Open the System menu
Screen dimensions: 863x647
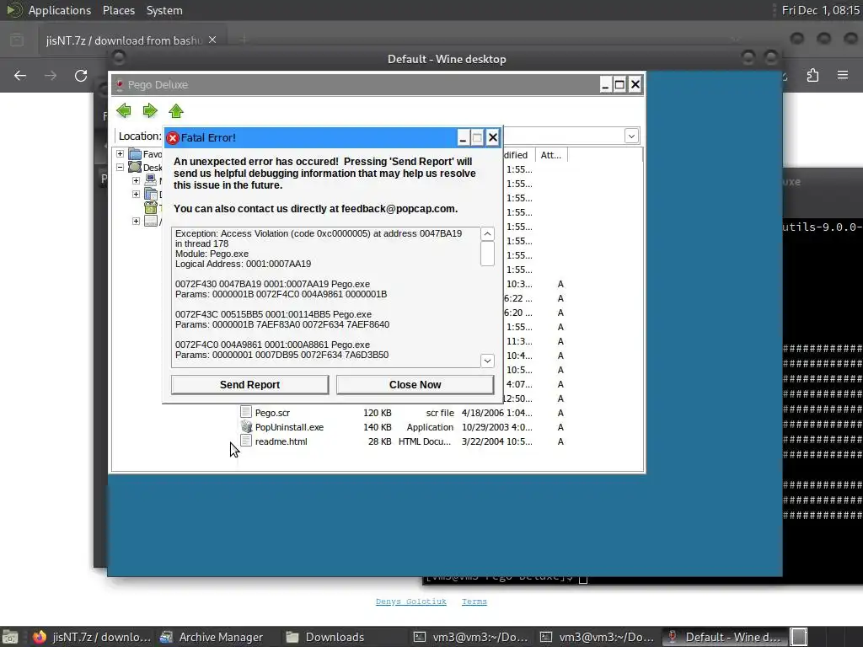click(164, 10)
